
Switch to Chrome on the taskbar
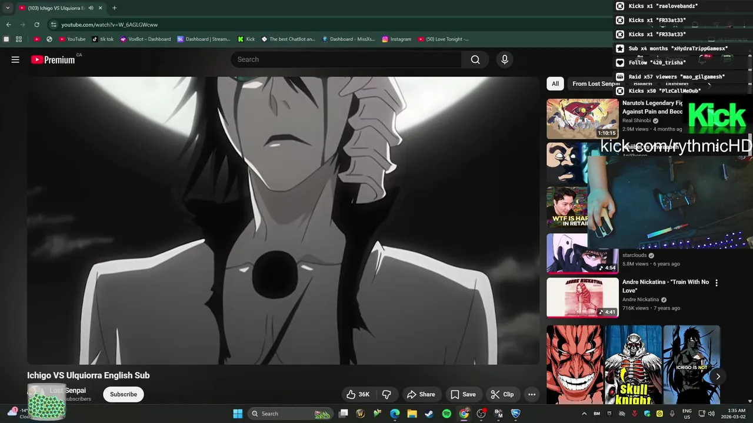point(464,414)
